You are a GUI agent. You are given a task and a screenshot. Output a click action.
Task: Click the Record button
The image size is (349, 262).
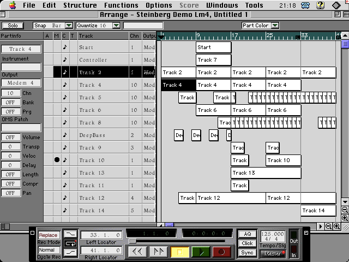(x=222, y=252)
